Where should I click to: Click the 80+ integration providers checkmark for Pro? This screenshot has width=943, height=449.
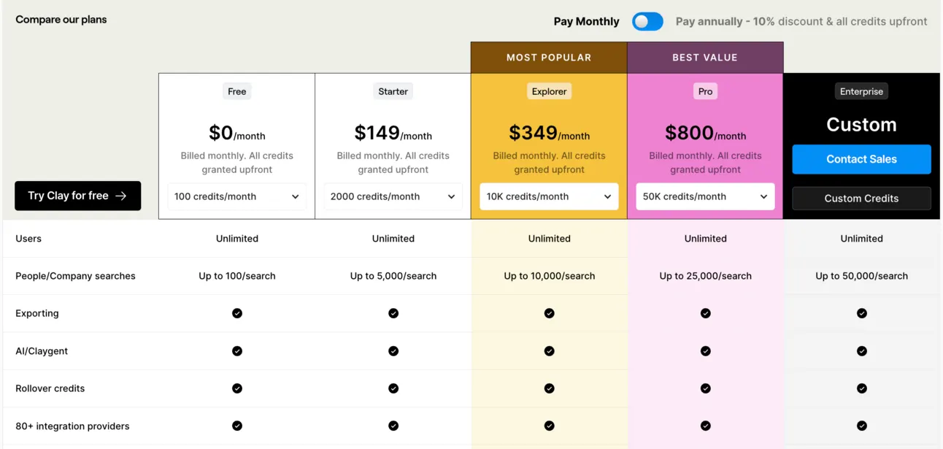click(x=706, y=426)
